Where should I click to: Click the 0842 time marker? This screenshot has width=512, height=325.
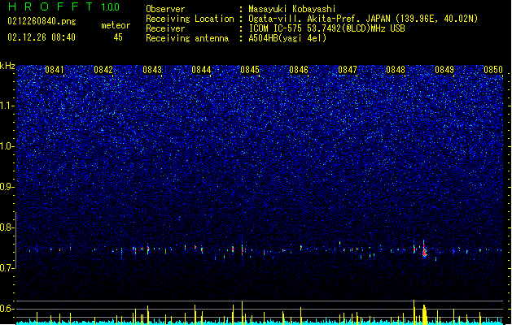pos(103,70)
